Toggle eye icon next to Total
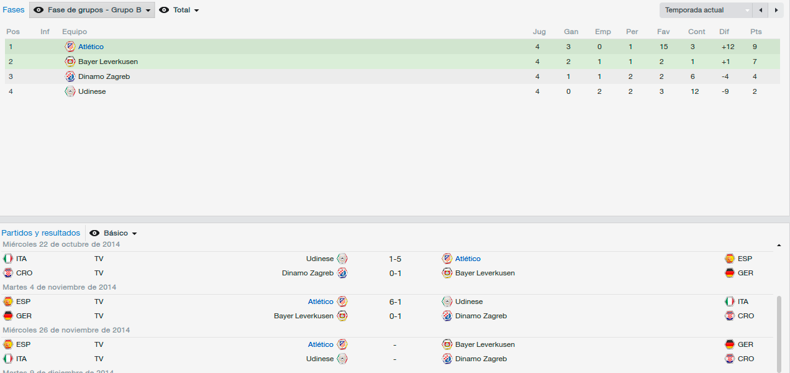Screen dimensions: 790x373 point(164,10)
